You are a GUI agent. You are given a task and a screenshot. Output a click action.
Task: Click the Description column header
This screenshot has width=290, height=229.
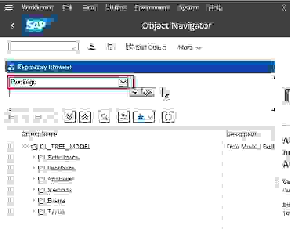pos(242,134)
